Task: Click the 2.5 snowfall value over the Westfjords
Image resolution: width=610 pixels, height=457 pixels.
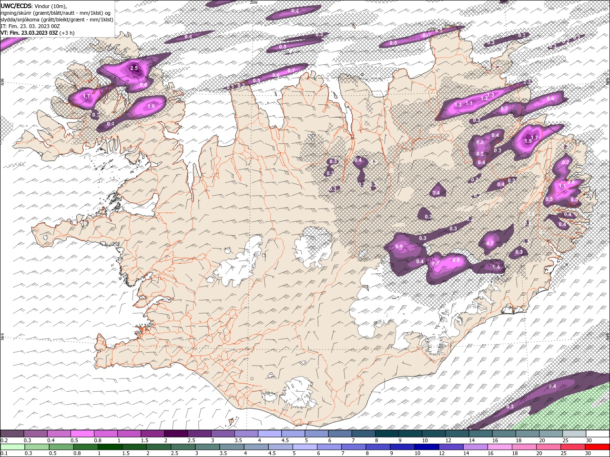Action: pyautogui.click(x=134, y=68)
